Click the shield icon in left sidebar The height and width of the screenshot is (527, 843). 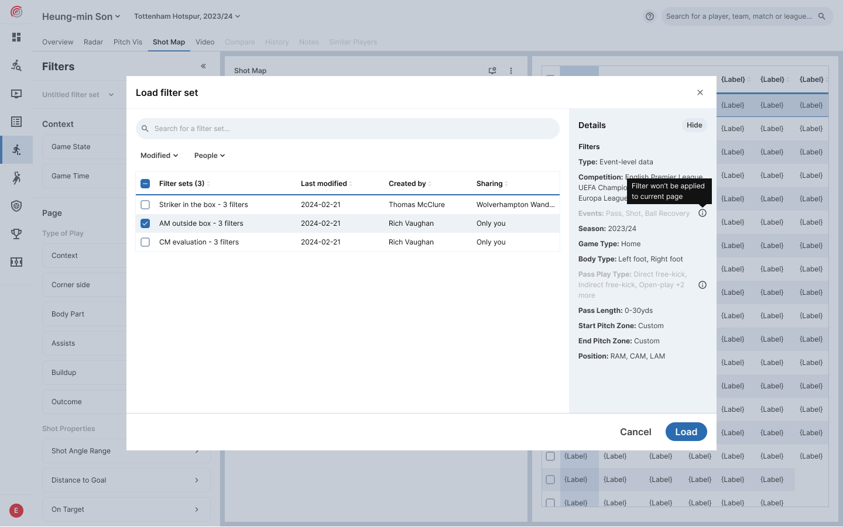[x=16, y=206]
